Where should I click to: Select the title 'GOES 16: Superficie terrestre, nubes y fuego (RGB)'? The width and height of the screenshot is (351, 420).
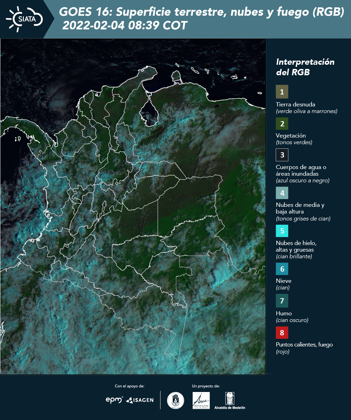pyautogui.click(x=201, y=12)
